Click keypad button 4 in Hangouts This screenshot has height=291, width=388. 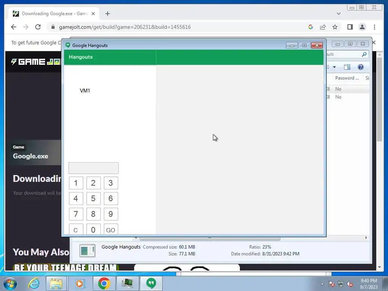[x=76, y=199]
